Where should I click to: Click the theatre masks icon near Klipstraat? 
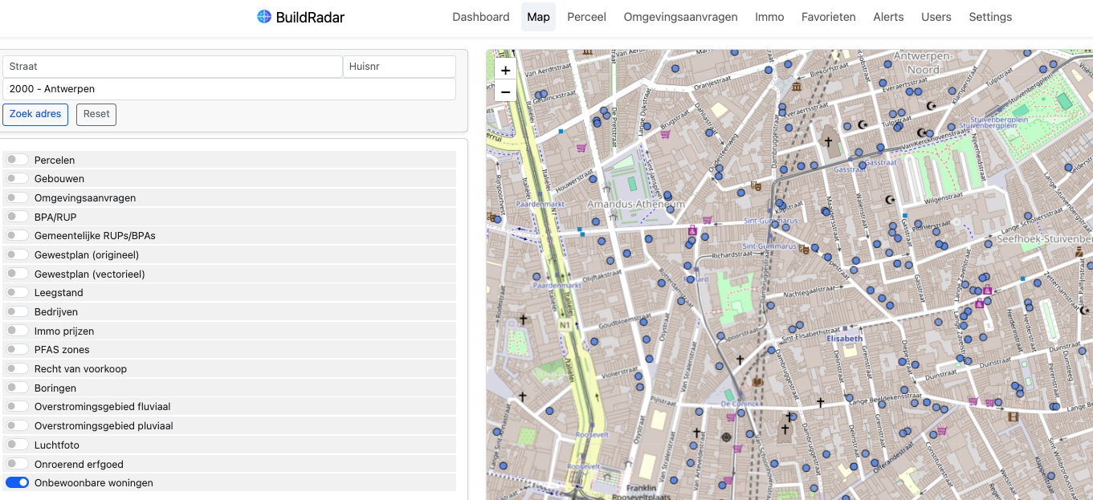coord(756,185)
